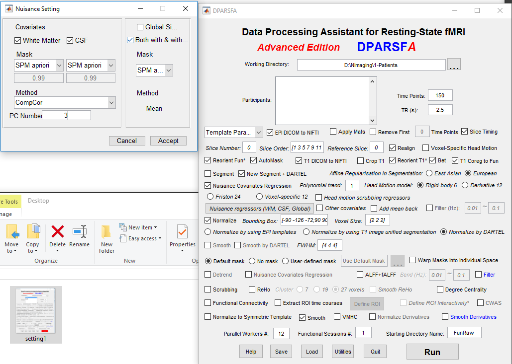Image resolution: width=512 pixels, height=364 pixels.
Task: Click Cancel in Nuisance Setting
Action: point(127,141)
